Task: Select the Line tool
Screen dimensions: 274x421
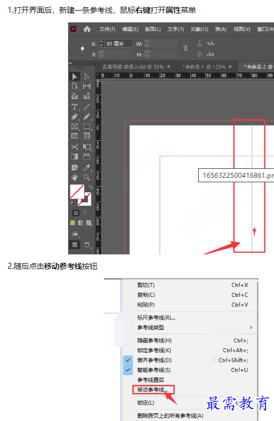Action: pos(86,107)
